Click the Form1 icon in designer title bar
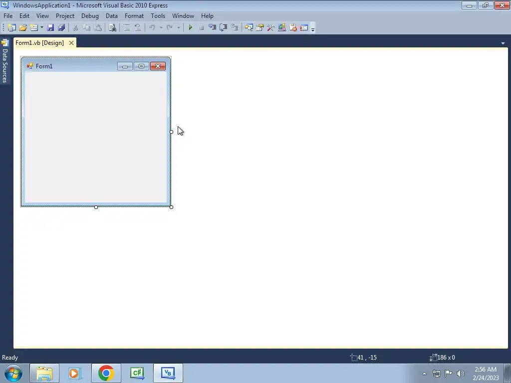Viewport: 511px width, 383px height. 30,66
